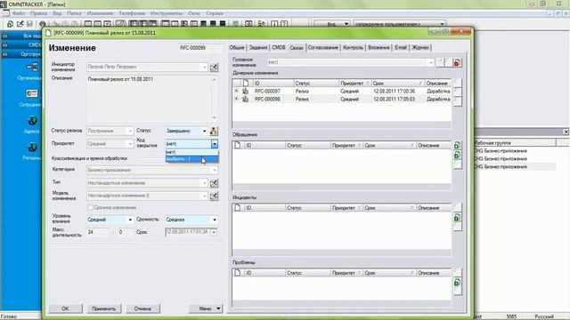Open the Приоритет dropdown in the form
The width and height of the screenshot is (570, 320).
130,144
